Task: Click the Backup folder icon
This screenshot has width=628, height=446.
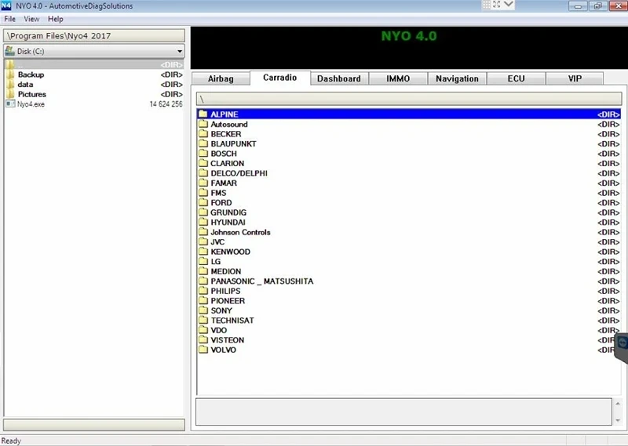Action: (10, 74)
